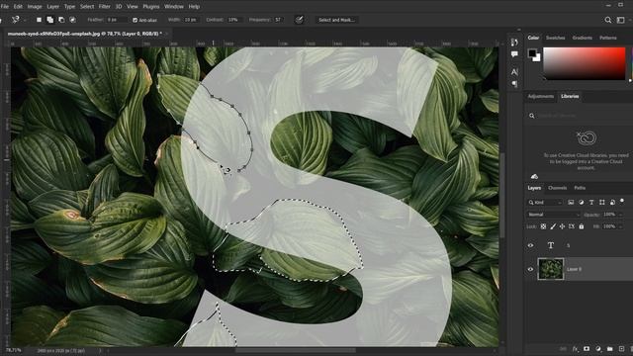Choose the New selection mode icon
The width and height of the screenshot is (633, 356).
[x=39, y=20]
